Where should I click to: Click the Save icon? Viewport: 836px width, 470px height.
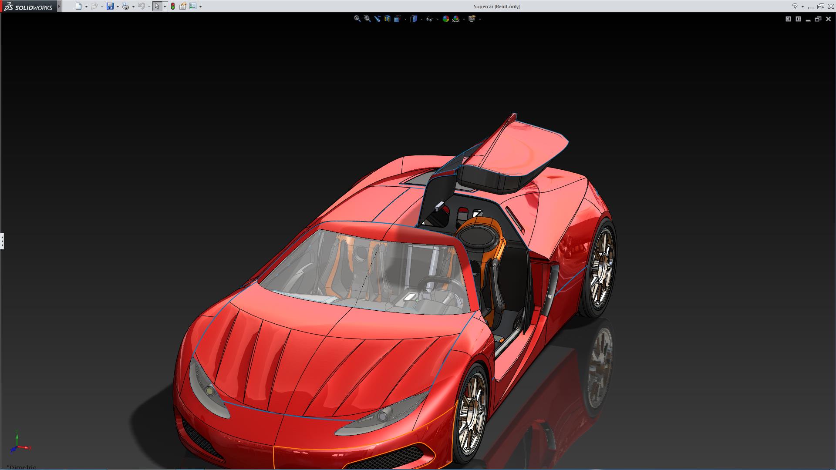tap(110, 6)
